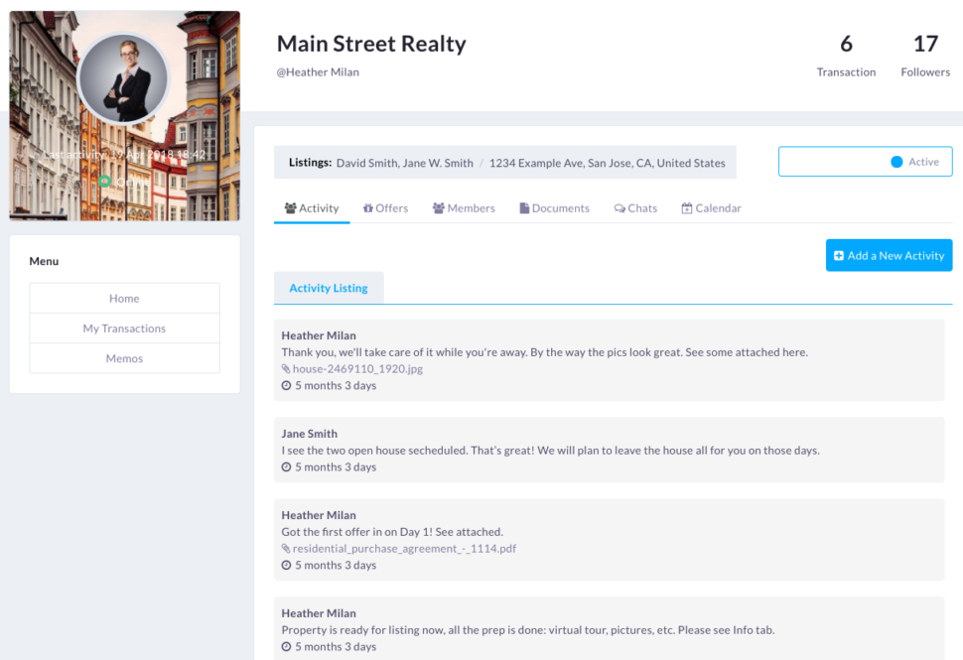963x660 pixels.
Task: Click the clock icon under the Property is ready message
Action: pyautogui.click(x=286, y=646)
